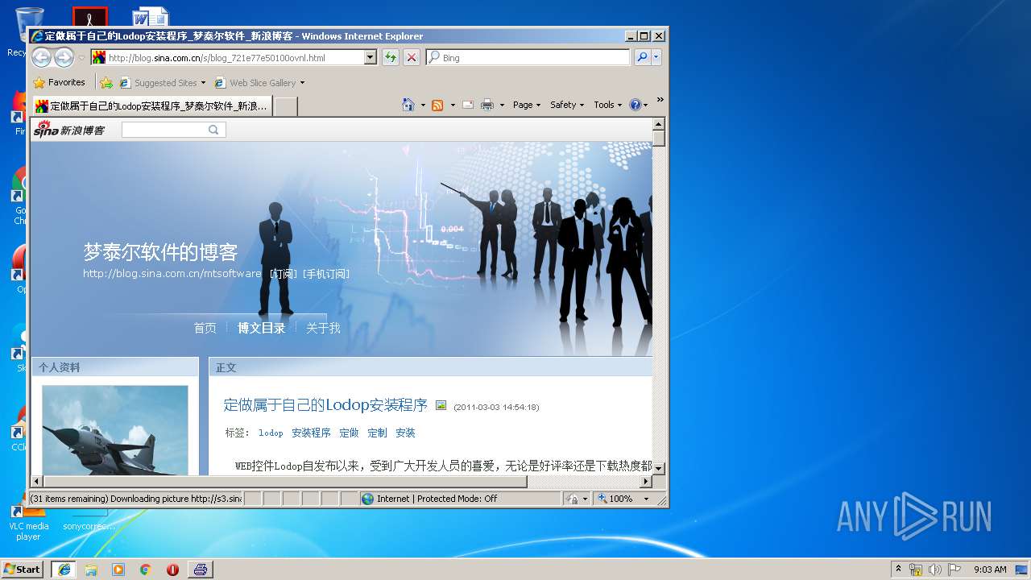This screenshot has width=1031, height=580.
Task: Open Google Chrome from the taskbar
Action: [145, 570]
